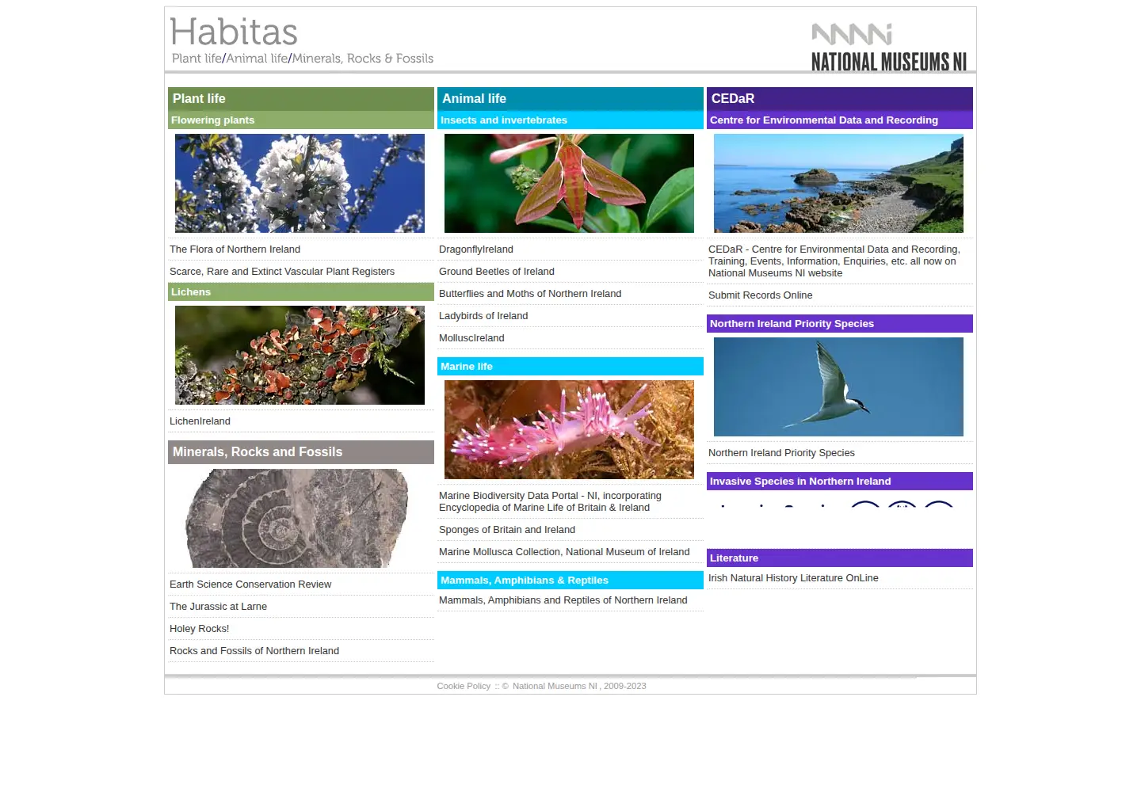This screenshot has width=1141, height=792.
Task: Click the coastal shoreline CEDaR image
Action: pyautogui.click(x=838, y=183)
